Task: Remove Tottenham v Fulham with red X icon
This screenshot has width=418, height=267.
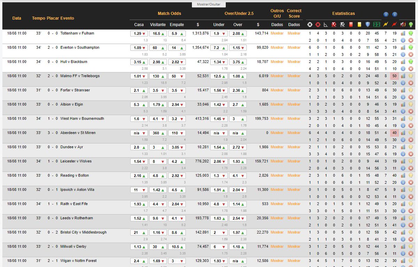Action: tap(411, 40)
